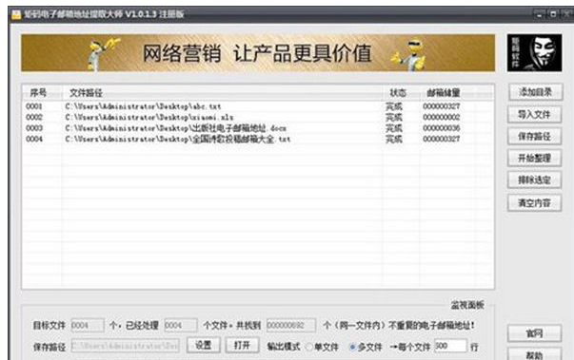Click the 文件路径 column header
Viewport: 574px width, 360px height.
pos(222,93)
